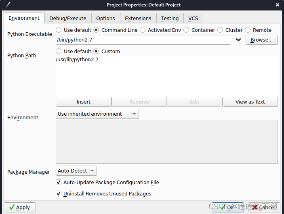The image size is (284, 214).
Task: Click the Wing feather icon in title bar
Action: [8, 5]
